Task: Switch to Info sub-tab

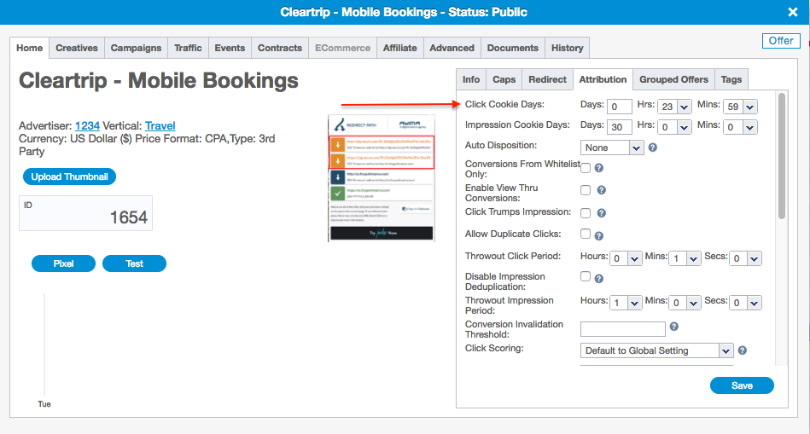Action: pyautogui.click(x=471, y=79)
